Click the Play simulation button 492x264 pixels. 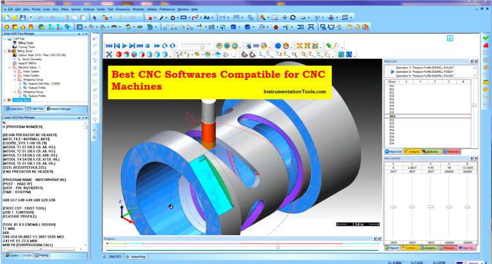click(x=126, y=46)
